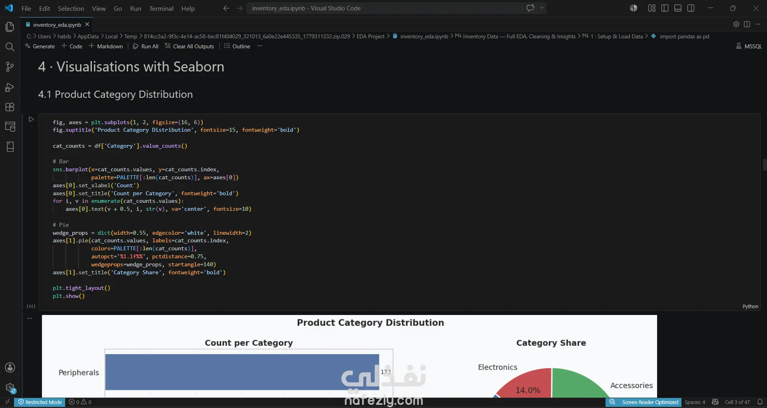Image resolution: width=767 pixels, height=408 pixels.
Task: Open the Accounts menu icon
Action: click(x=10, y=368)
